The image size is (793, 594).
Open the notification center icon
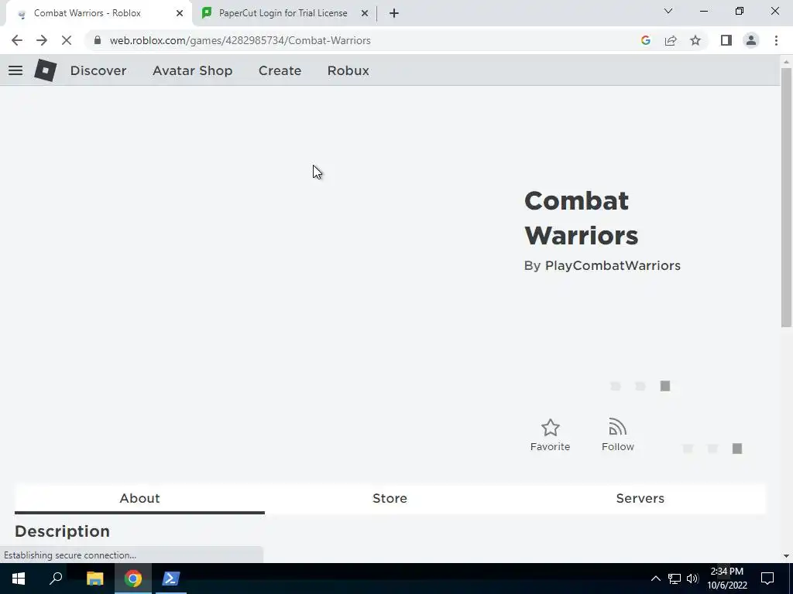(767, 579)
